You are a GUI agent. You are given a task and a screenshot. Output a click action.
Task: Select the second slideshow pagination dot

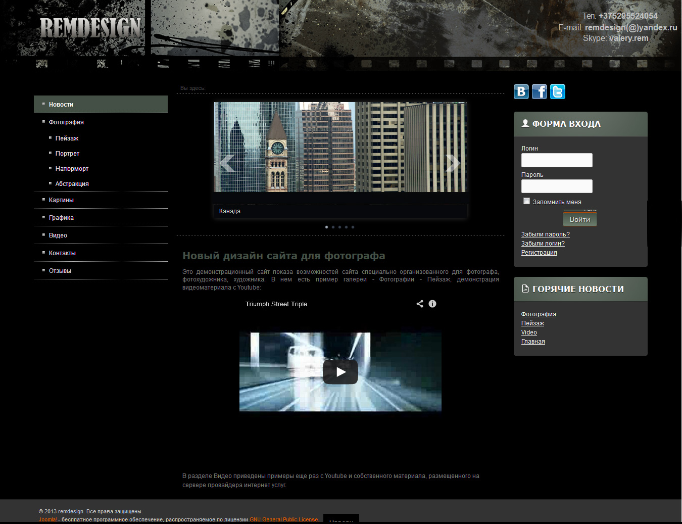[x=333, y=227]
